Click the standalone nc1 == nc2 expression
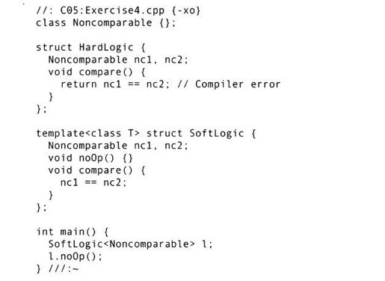This screenshot has width=385, height=281. (93, 182)
